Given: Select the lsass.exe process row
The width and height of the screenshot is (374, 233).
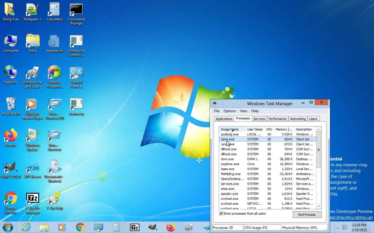Looking at the screenshot, I should pos(268,169).
